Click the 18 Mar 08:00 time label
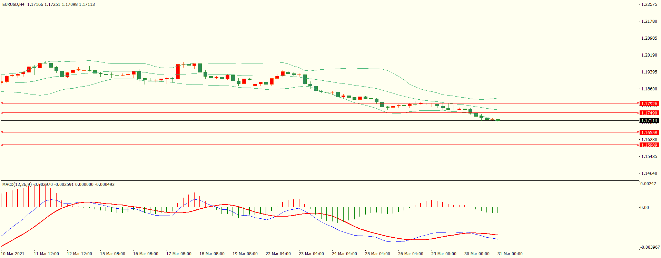661x258 pixels. click(212, 254)
